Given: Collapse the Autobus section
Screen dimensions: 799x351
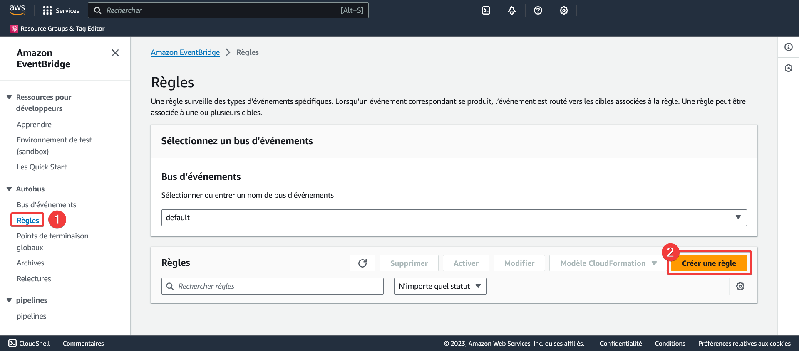Looking at the screenshot, I should click(x=9, y=189).
